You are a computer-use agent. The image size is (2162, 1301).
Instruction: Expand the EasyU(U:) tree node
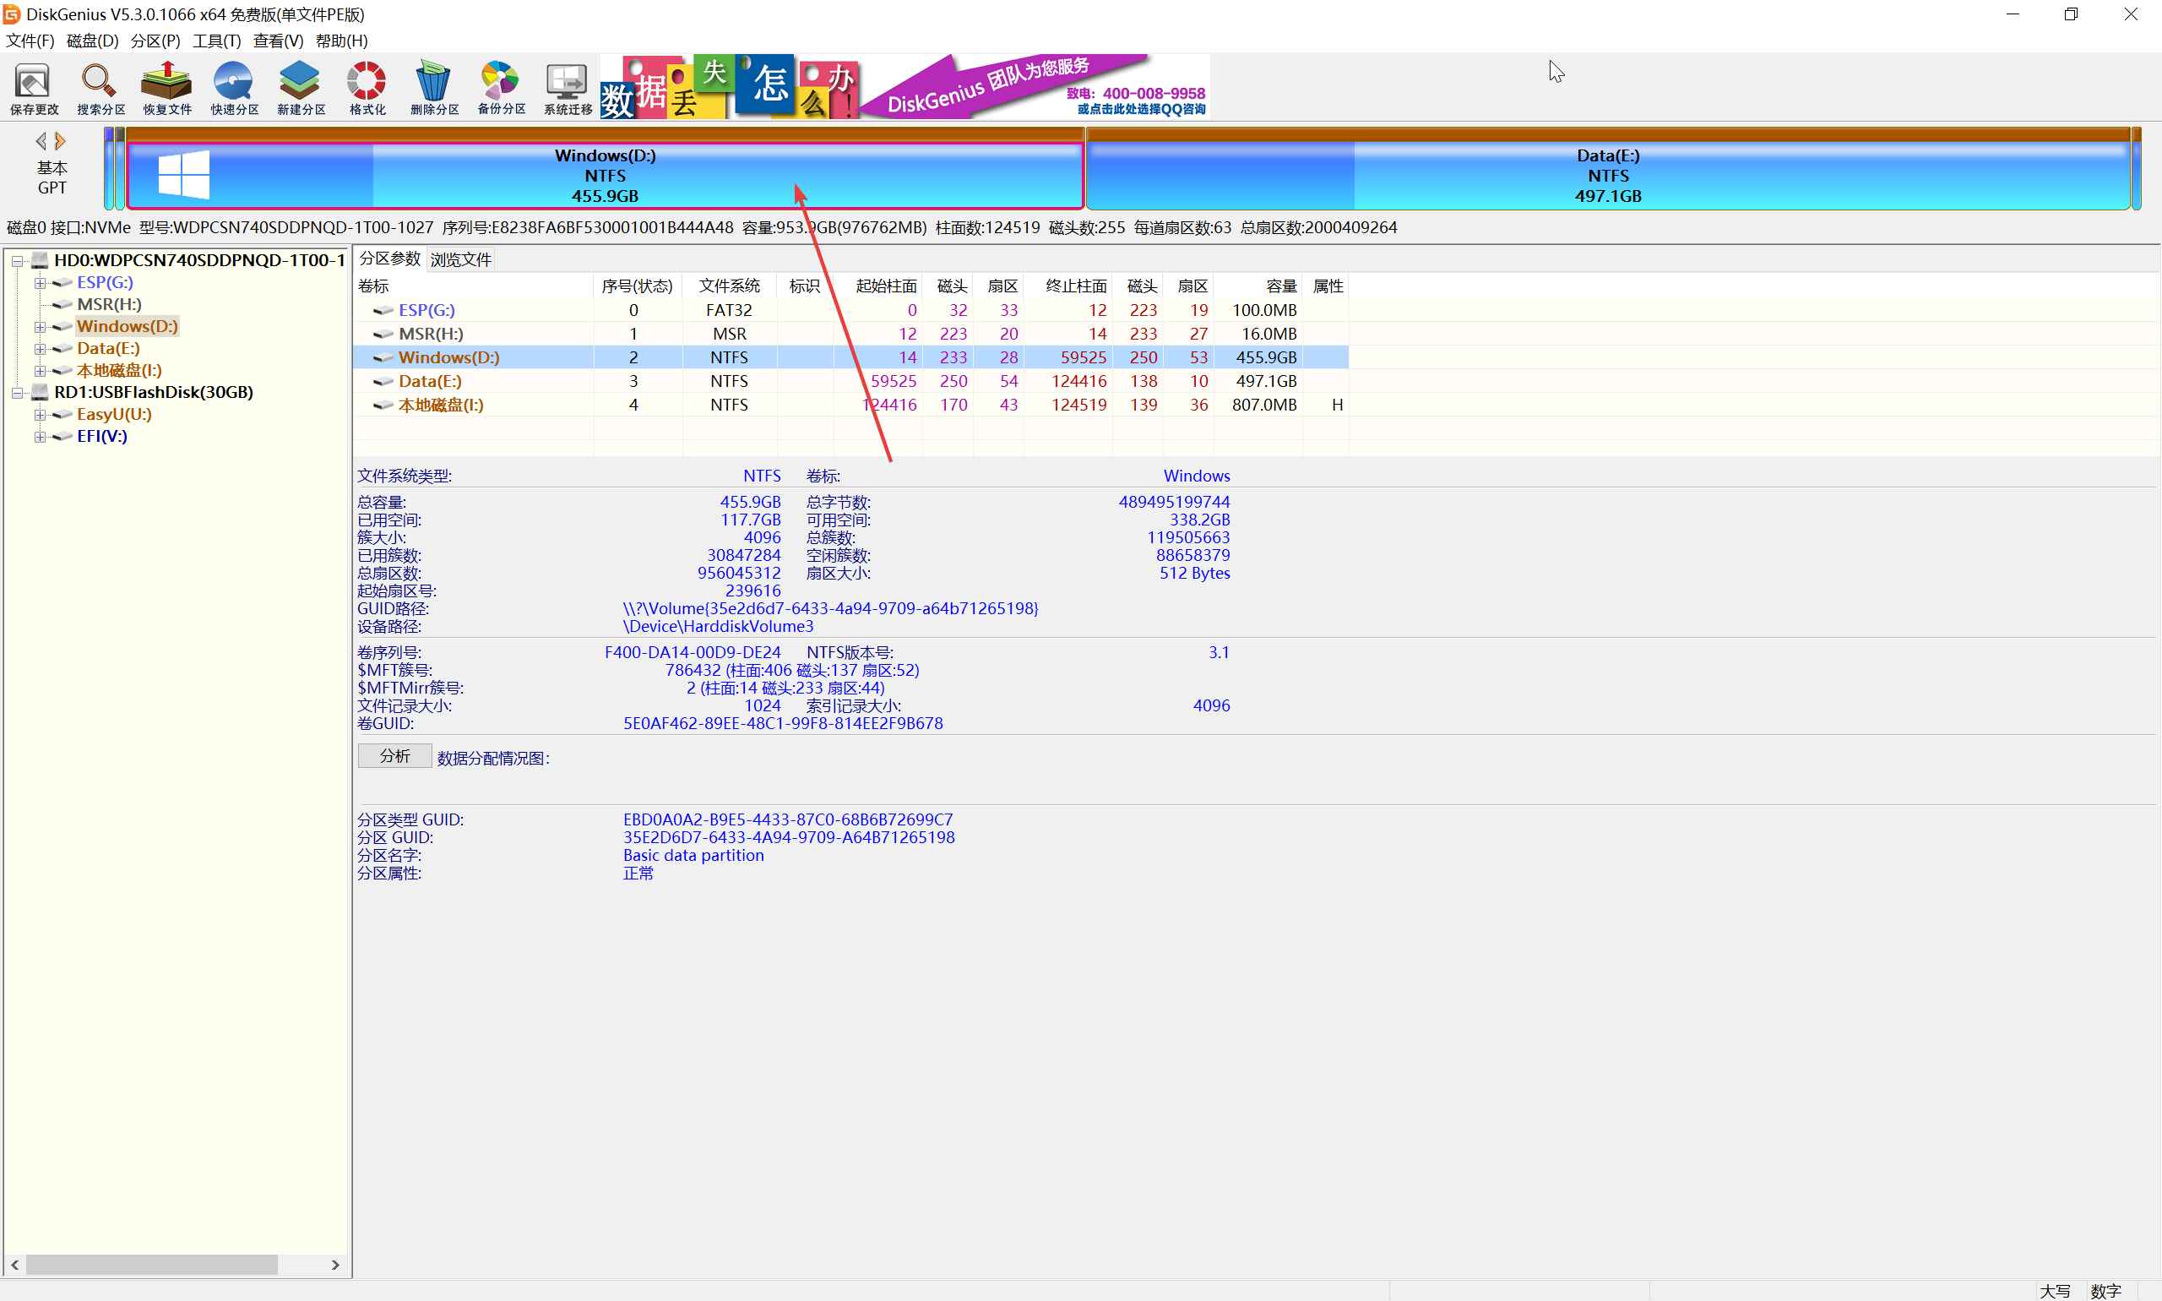pyautogui.click(x=40, y=415)
